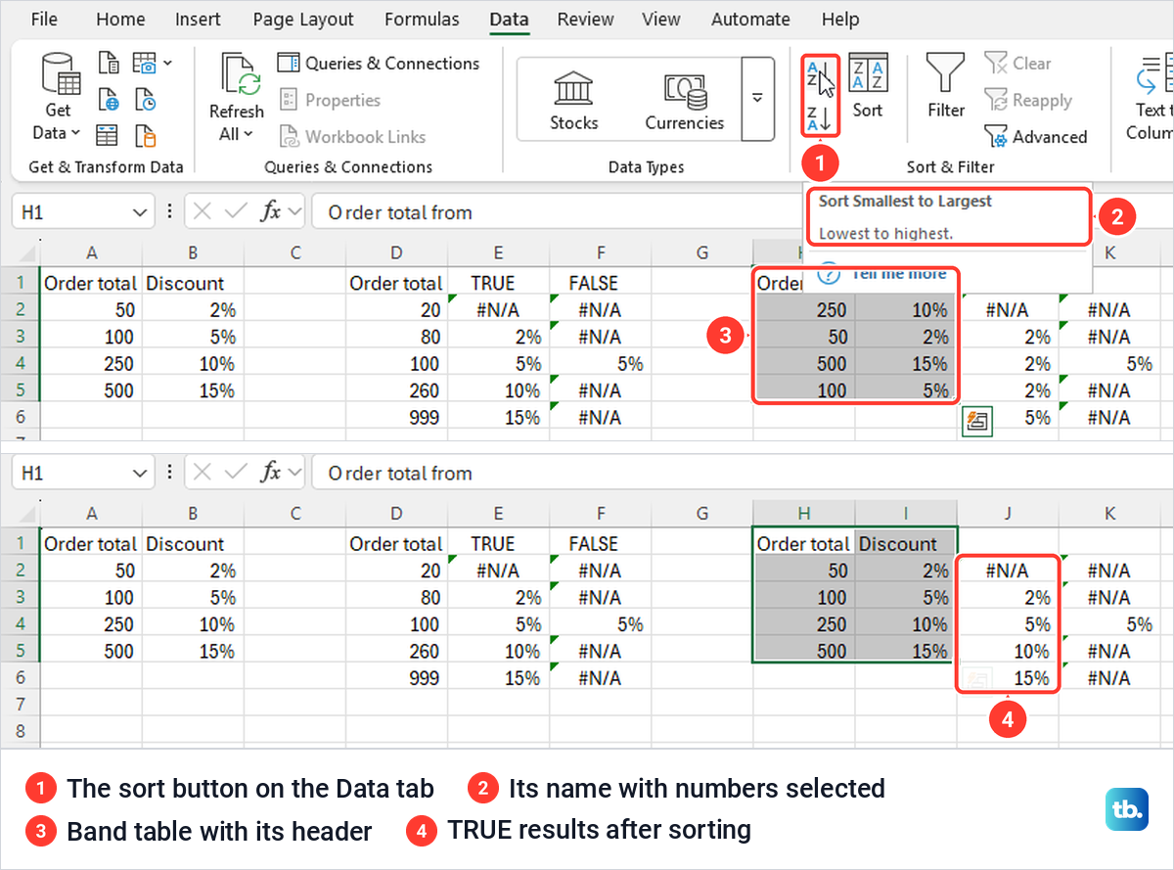Select lower sheet cell J2 showing #N/A

(x=1008, y=571)
